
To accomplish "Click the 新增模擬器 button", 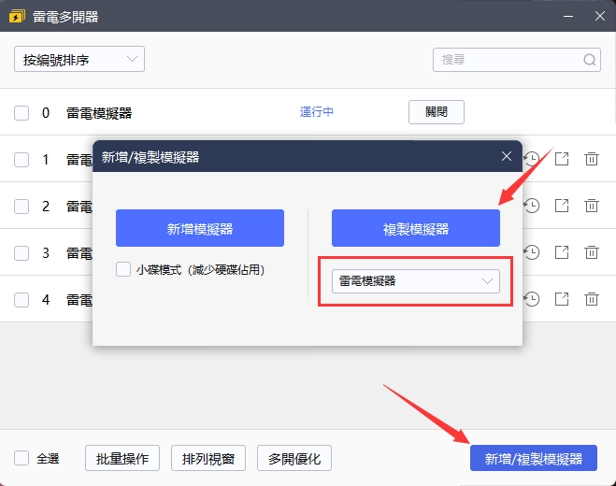I will (200, 228).
